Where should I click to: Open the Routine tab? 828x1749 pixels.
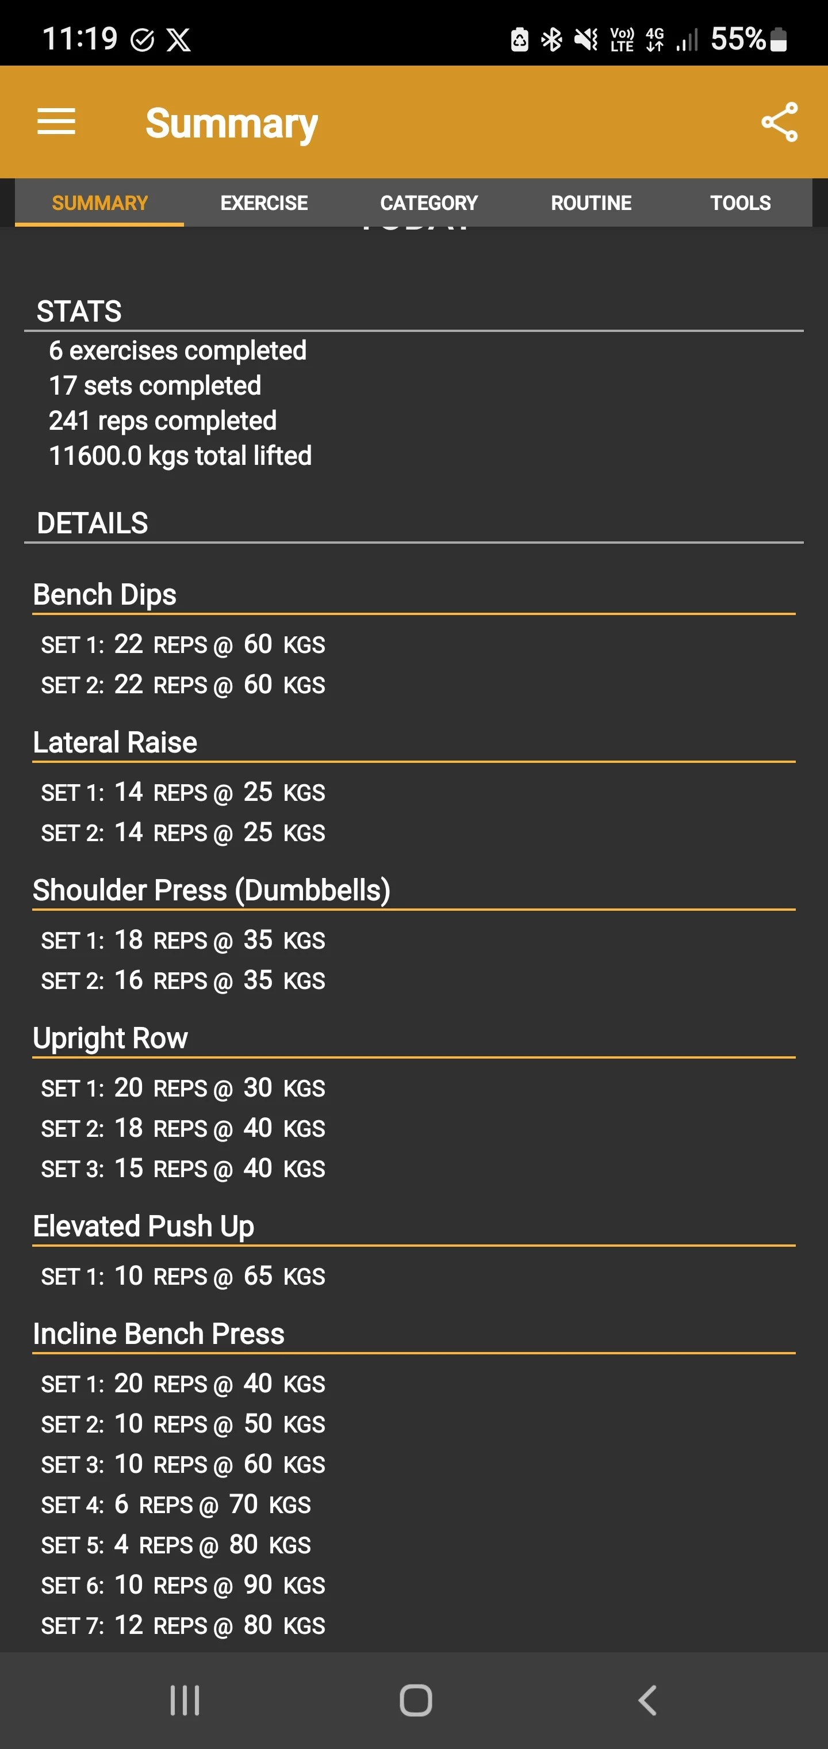(x=591, y=203)
